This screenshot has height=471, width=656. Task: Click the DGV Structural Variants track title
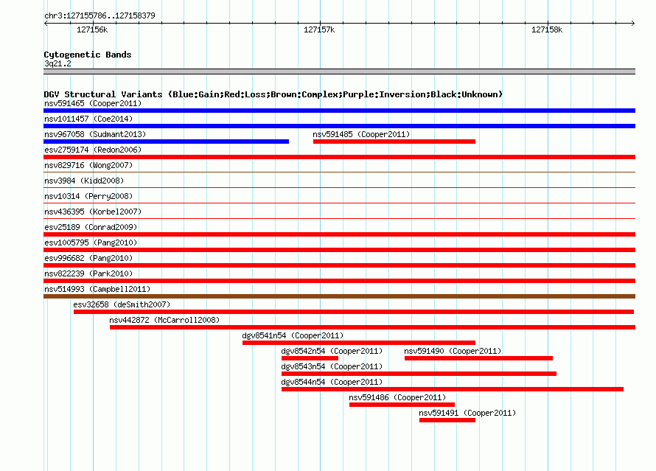click(x=273, y=94)
